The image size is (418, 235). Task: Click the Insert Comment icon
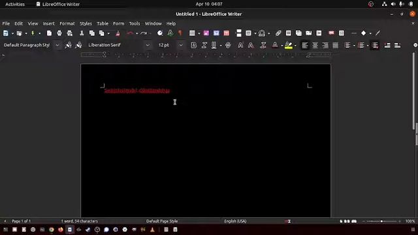[331, 33]
